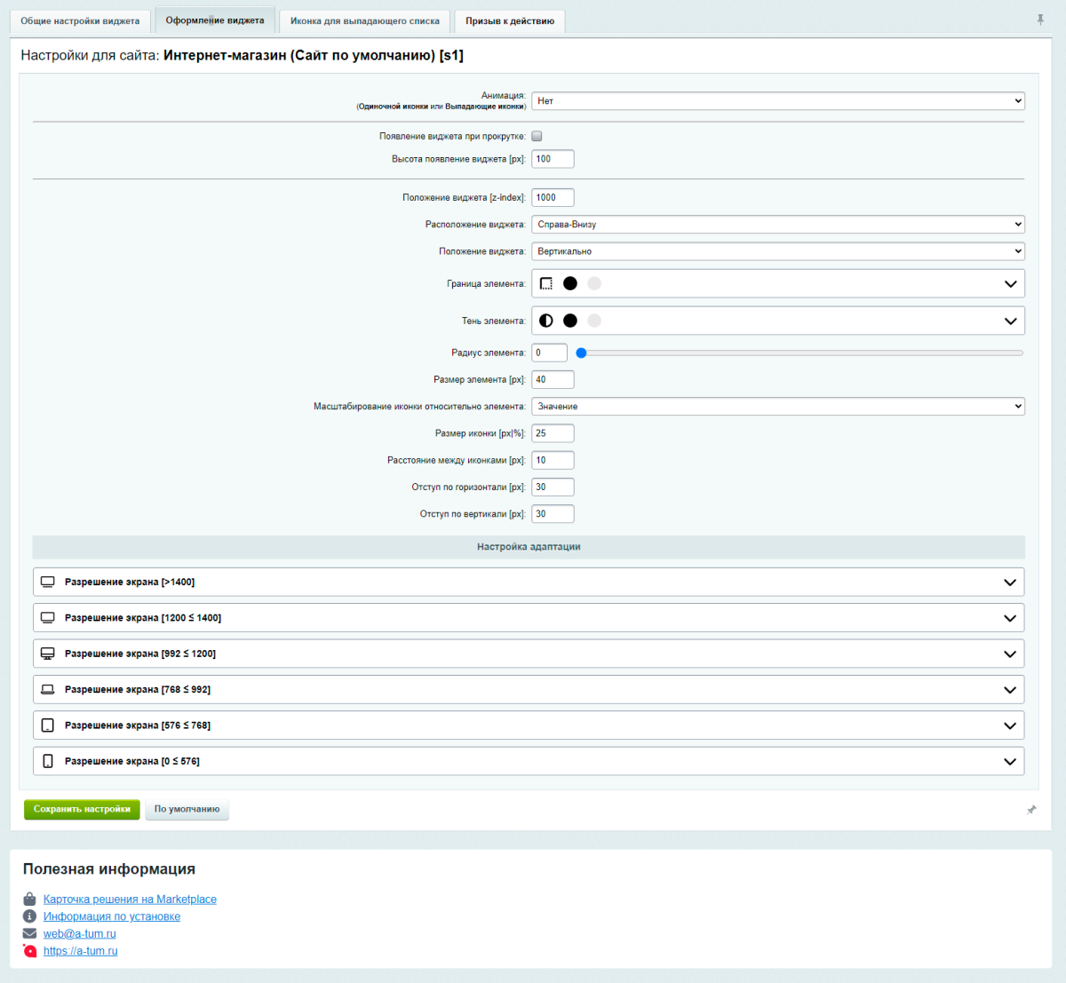
Task: Click the border style icon in Граница элемента
Action: (546, 283)
